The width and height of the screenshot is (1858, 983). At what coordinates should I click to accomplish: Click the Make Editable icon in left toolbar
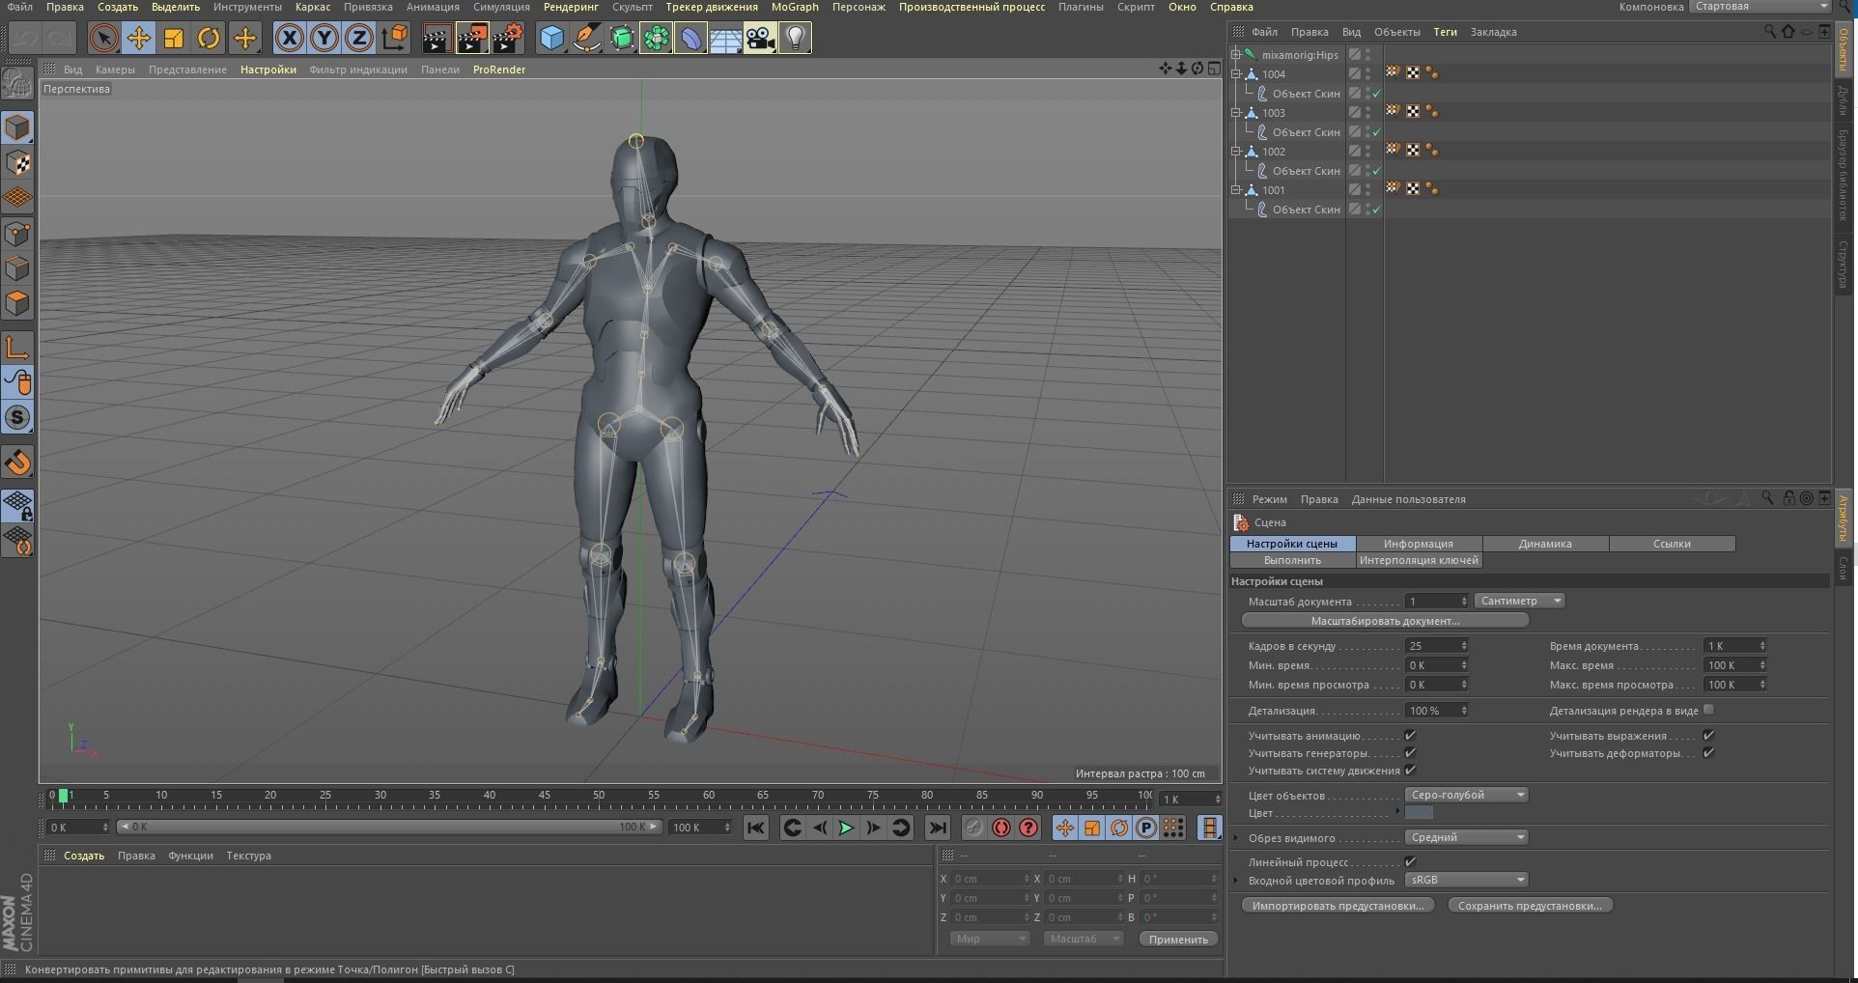coord(17,85)
